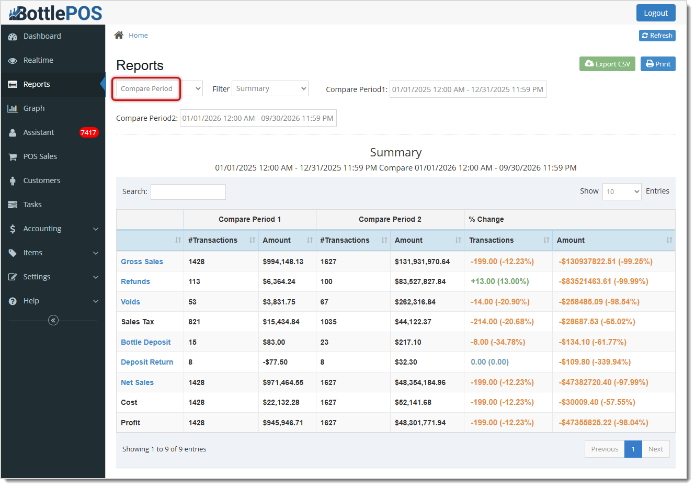
Task: Expand the Accounting submenu chevron
Action: coord(96,229)
